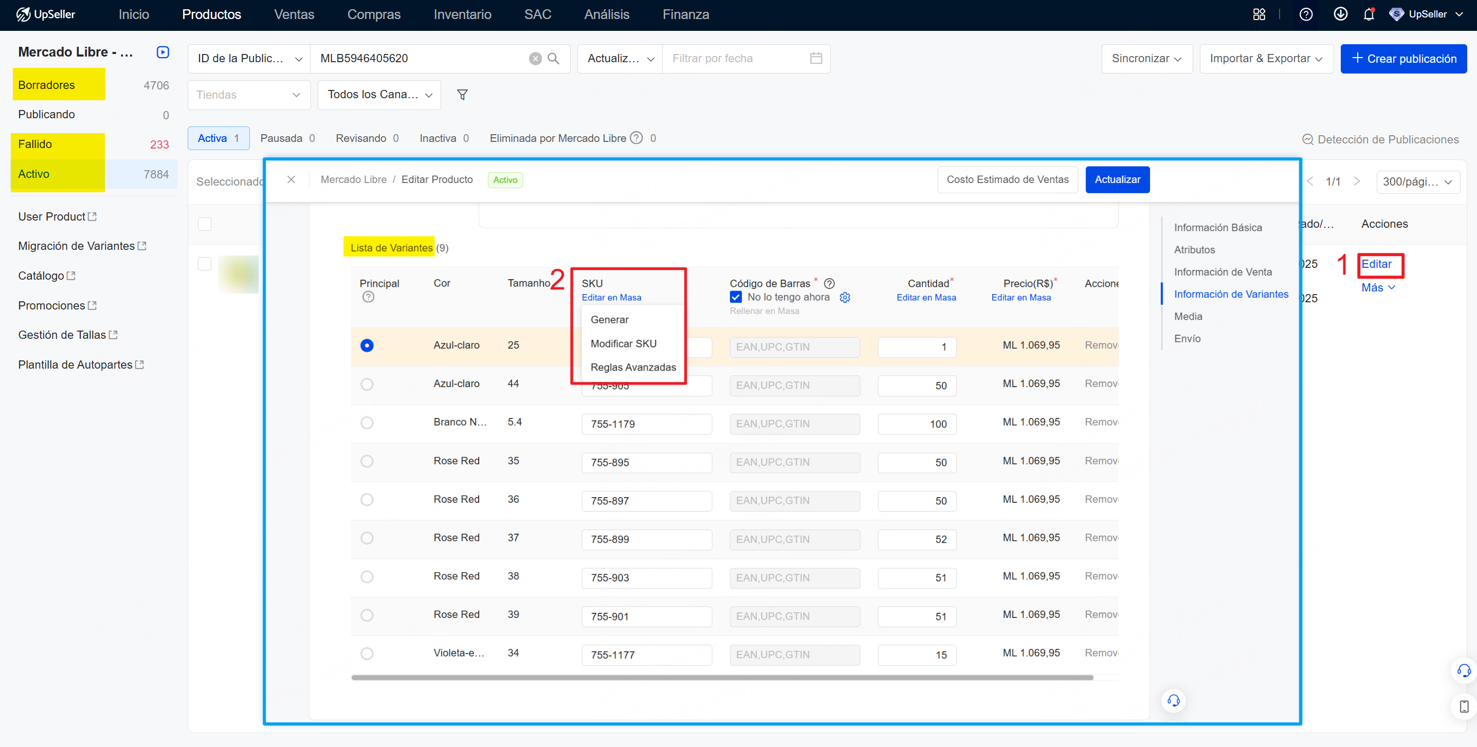
Task: Expand the Tiendas dropdown
Action: 249,95
